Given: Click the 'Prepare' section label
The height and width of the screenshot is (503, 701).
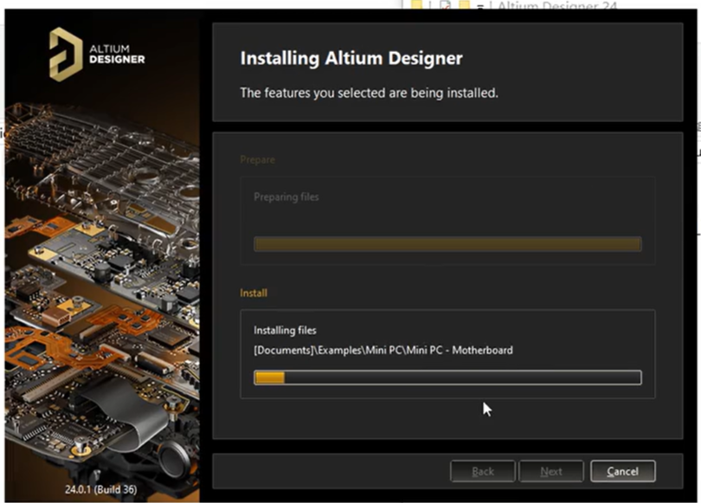Looking at the screenshot, I should point(257,159).
